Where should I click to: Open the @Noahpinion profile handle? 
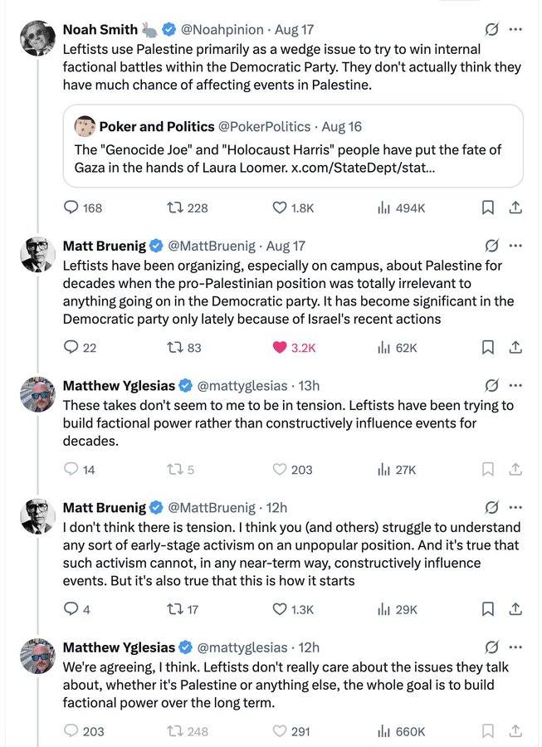coord(222,30)
